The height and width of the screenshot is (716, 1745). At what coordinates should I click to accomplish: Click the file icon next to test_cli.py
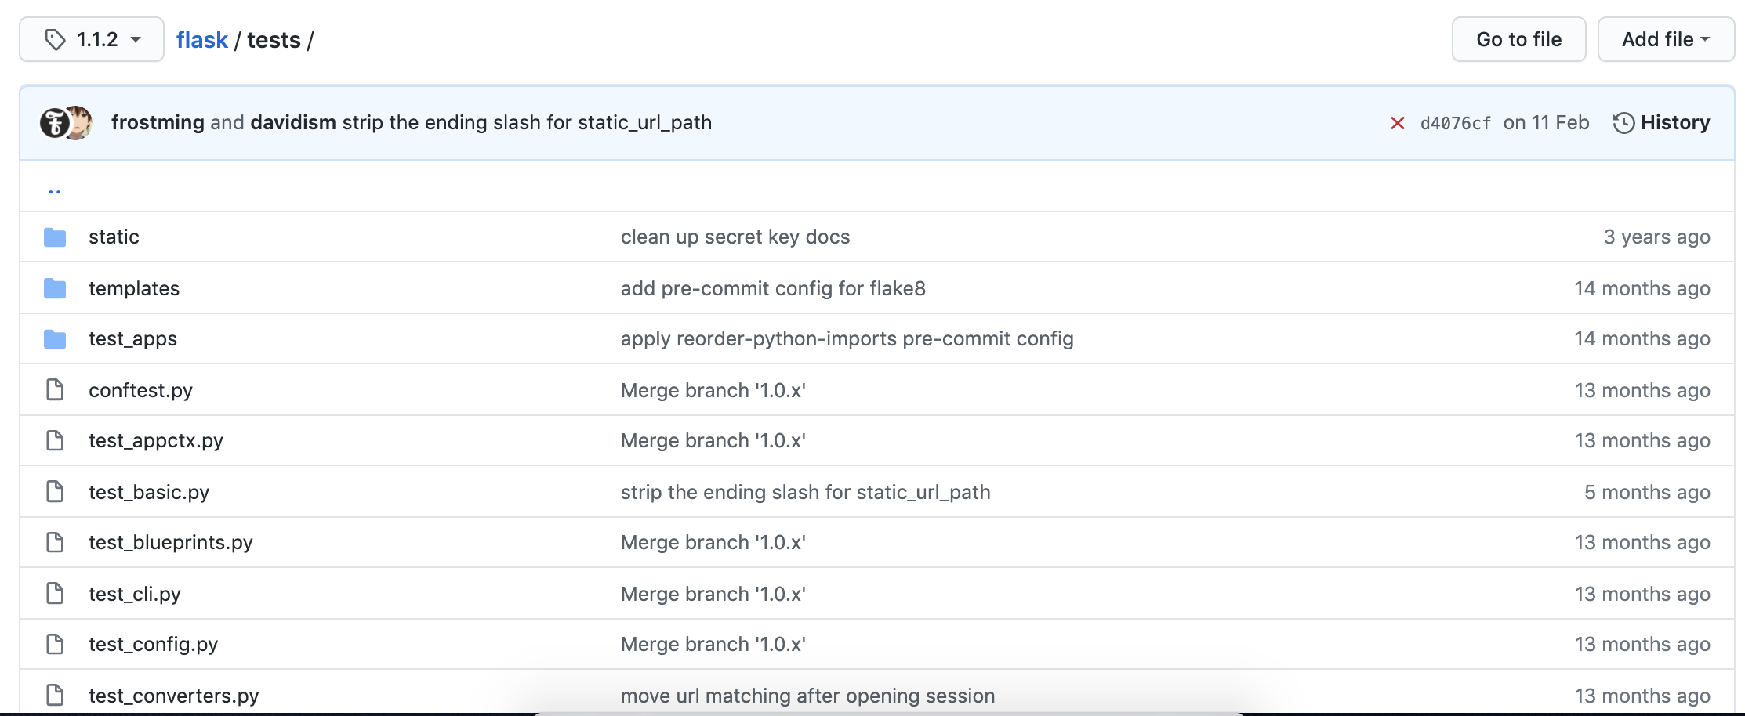pos(54,593)
